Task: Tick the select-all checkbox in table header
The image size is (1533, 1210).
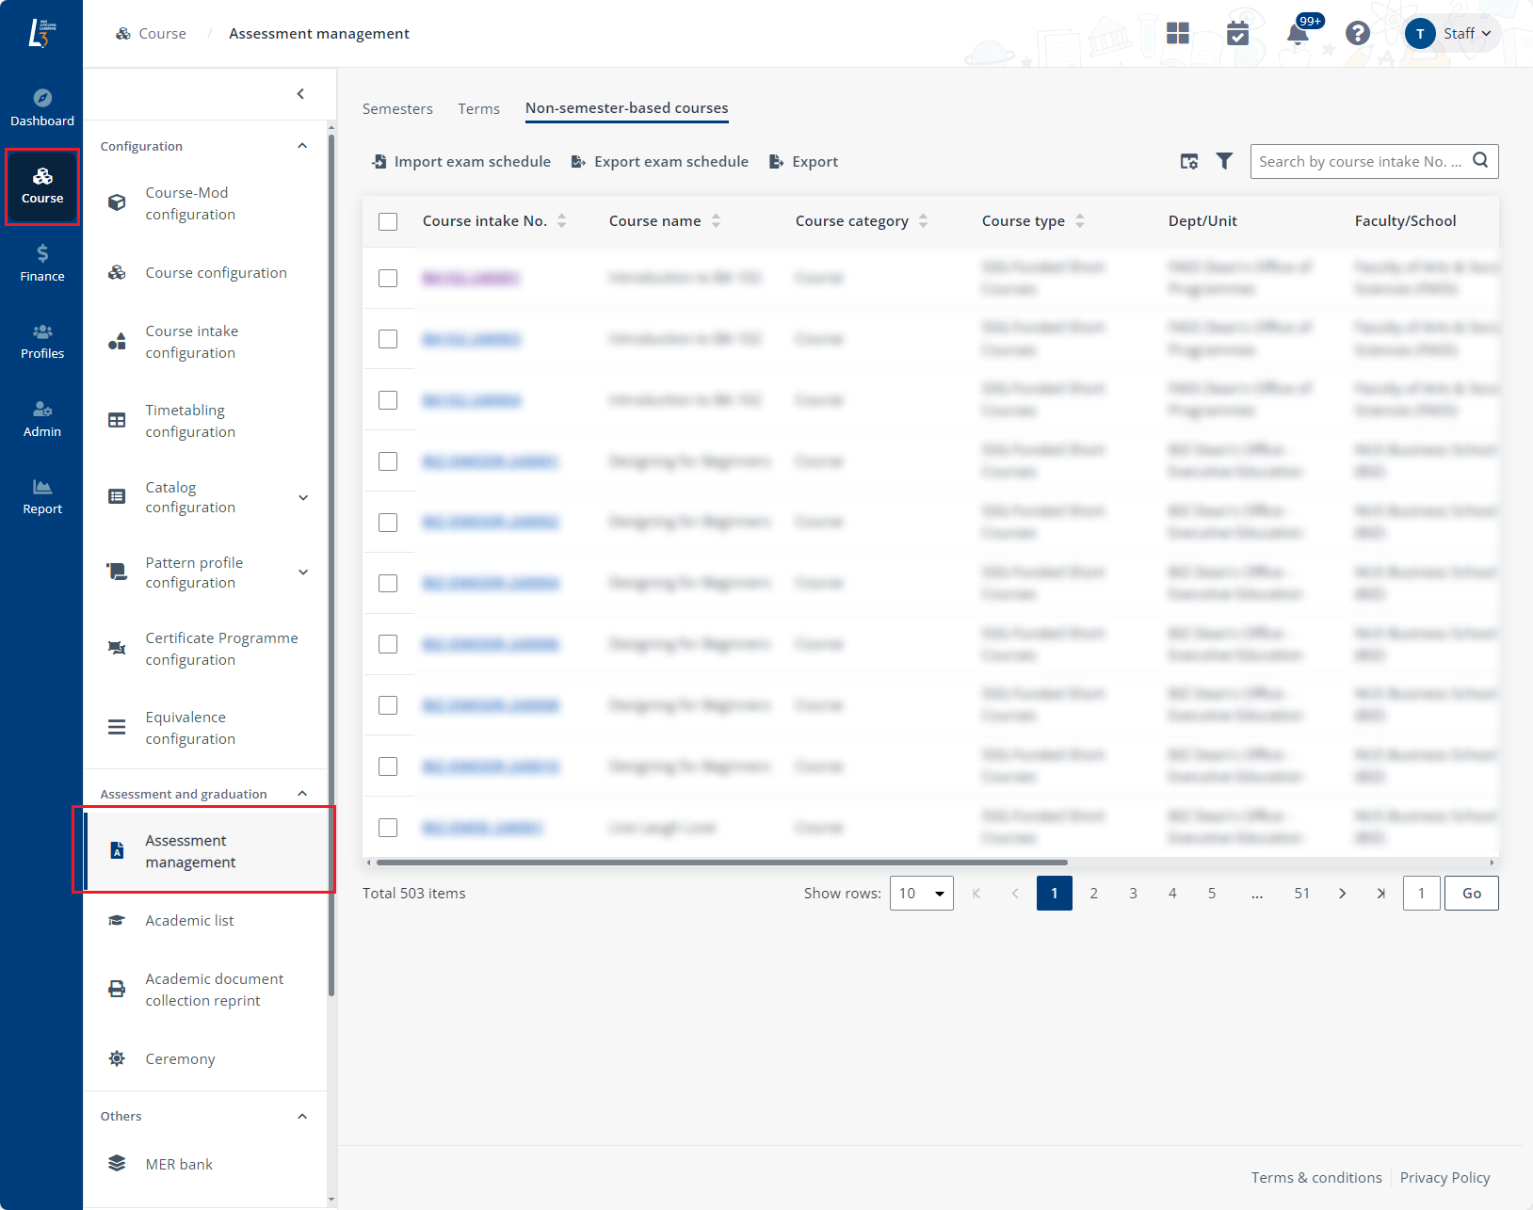Action: [388, 221]
